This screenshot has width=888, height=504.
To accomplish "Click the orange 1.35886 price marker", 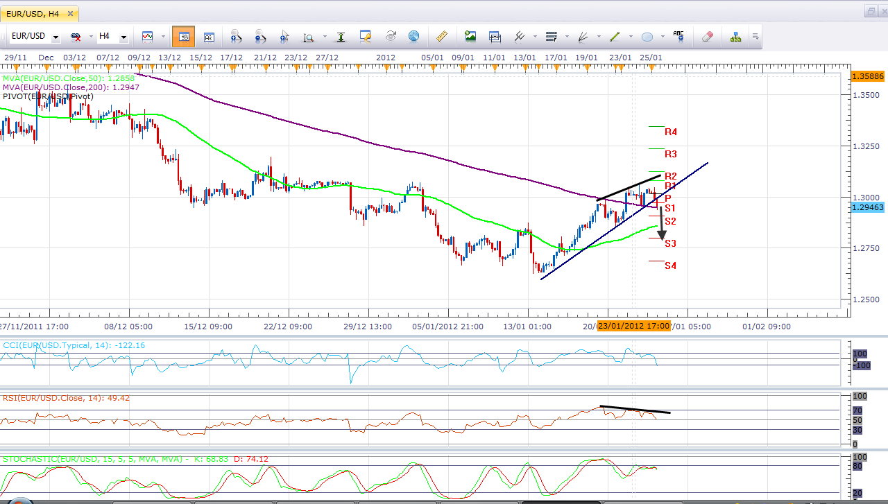I will [x=868, y=76].
